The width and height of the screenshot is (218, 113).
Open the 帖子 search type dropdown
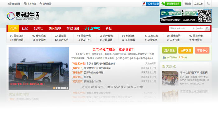point(200,29)
